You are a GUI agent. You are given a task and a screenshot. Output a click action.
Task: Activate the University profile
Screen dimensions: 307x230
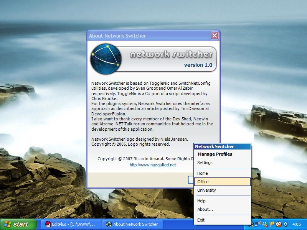point(222,190)
